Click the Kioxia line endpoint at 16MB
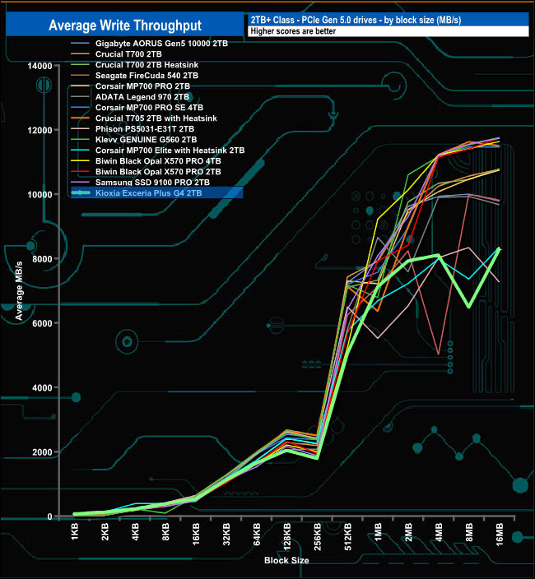 pos(499,248)
